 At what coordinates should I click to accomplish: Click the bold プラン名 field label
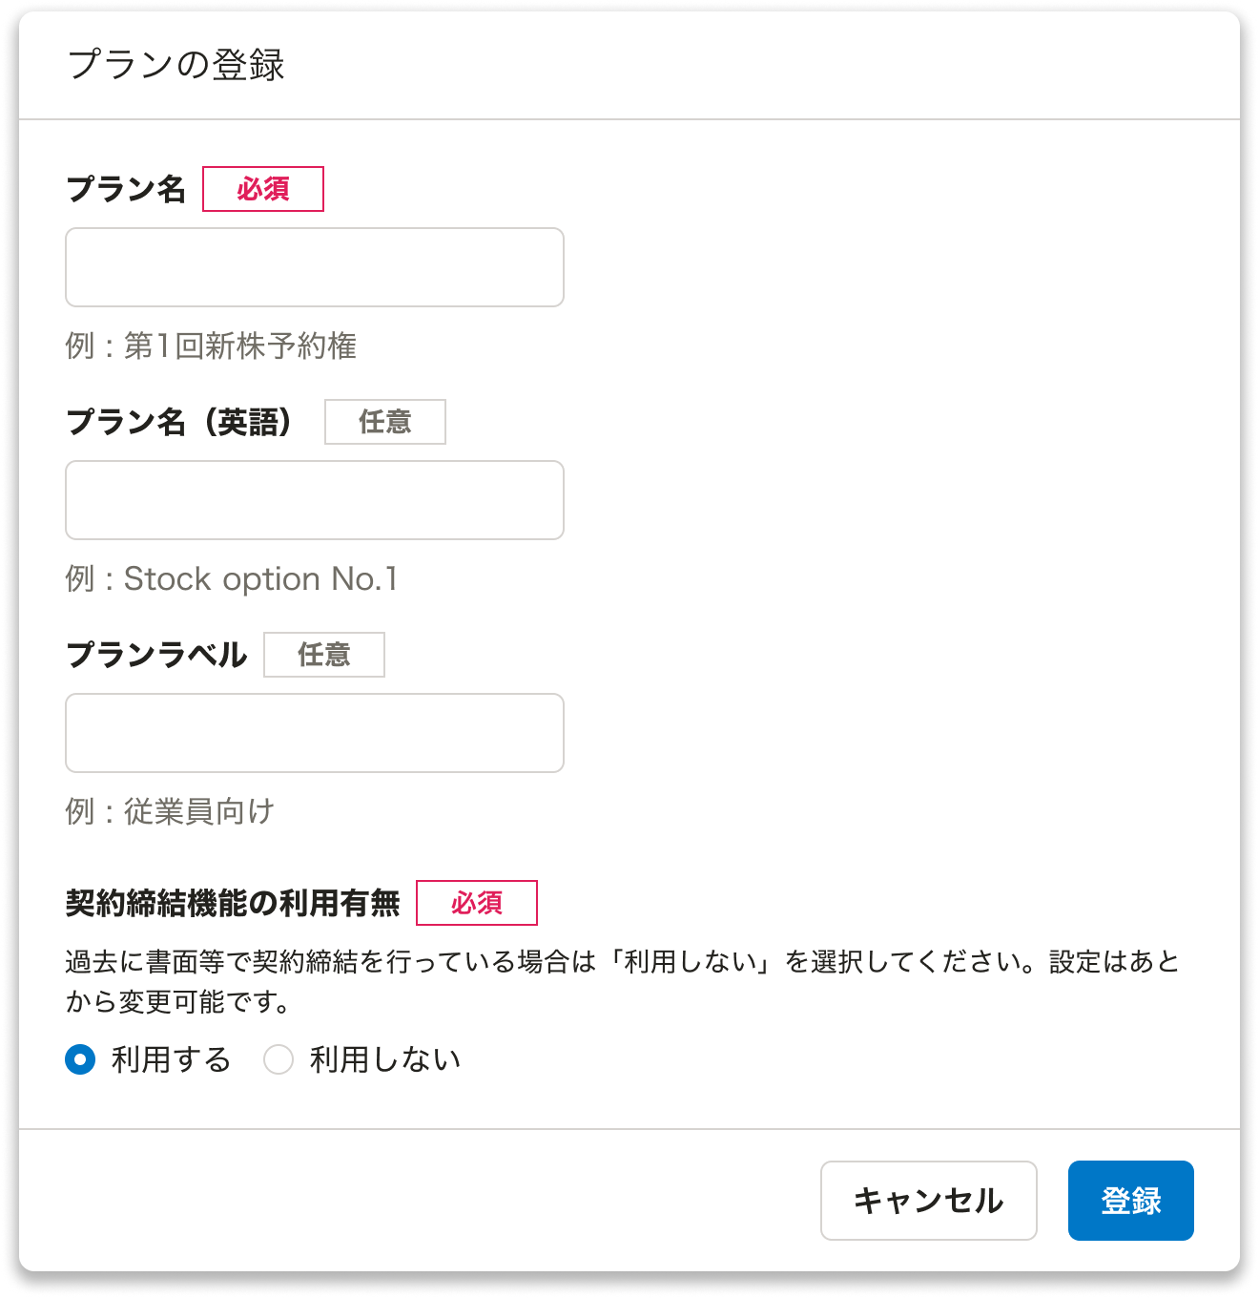(x=126, y=189)
